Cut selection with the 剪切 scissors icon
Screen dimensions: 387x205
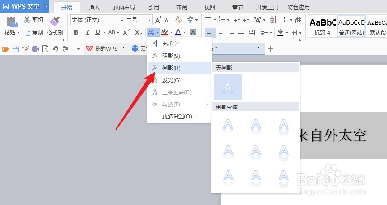27,19
